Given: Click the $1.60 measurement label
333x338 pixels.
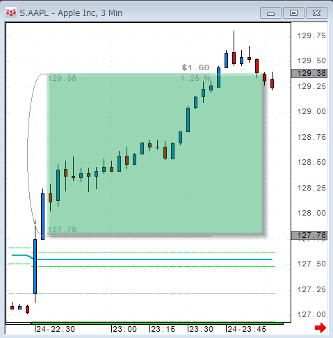Looking at the screenshot, I should point(196,67).
